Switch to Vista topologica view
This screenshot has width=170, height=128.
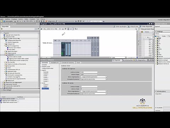click(x=120, y=27)
